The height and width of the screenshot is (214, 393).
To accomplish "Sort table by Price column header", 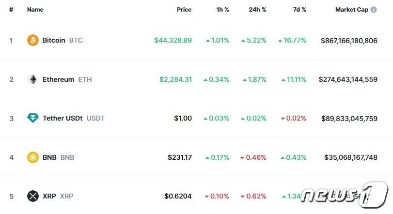I will [184, 10].
